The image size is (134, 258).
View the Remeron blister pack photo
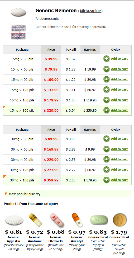point(18,32)
